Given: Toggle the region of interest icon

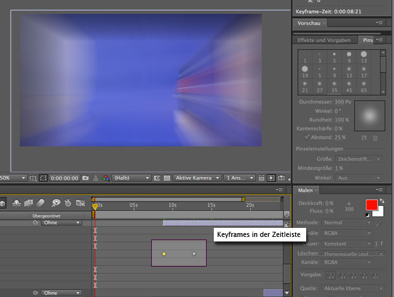Looking at the screenshot, I should point(157,178).
